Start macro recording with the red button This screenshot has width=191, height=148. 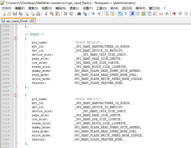pos(174,14)
